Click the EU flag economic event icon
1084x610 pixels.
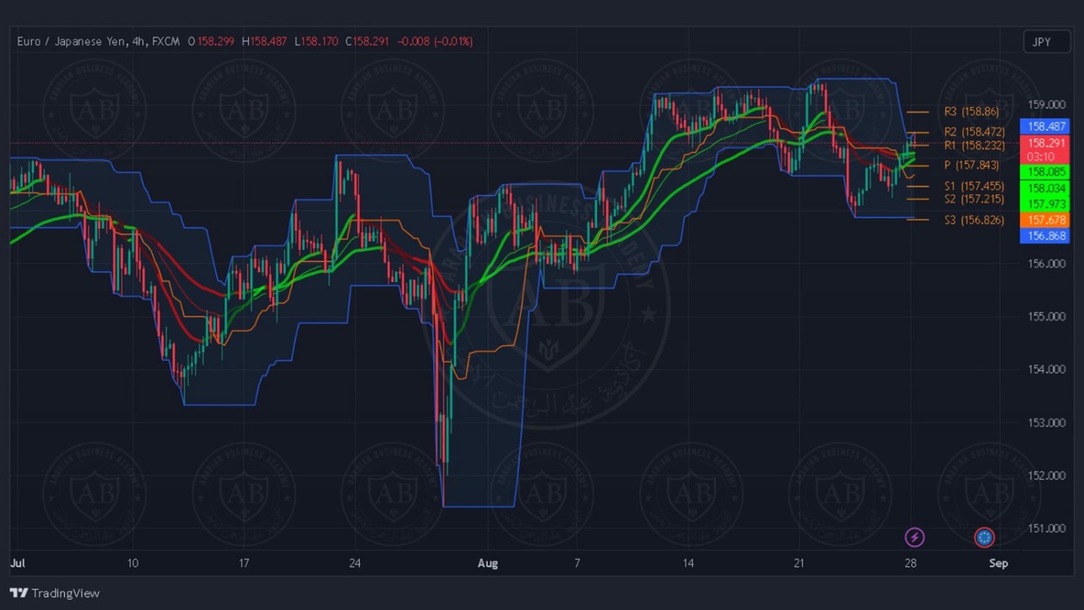(x=984, y=537)
